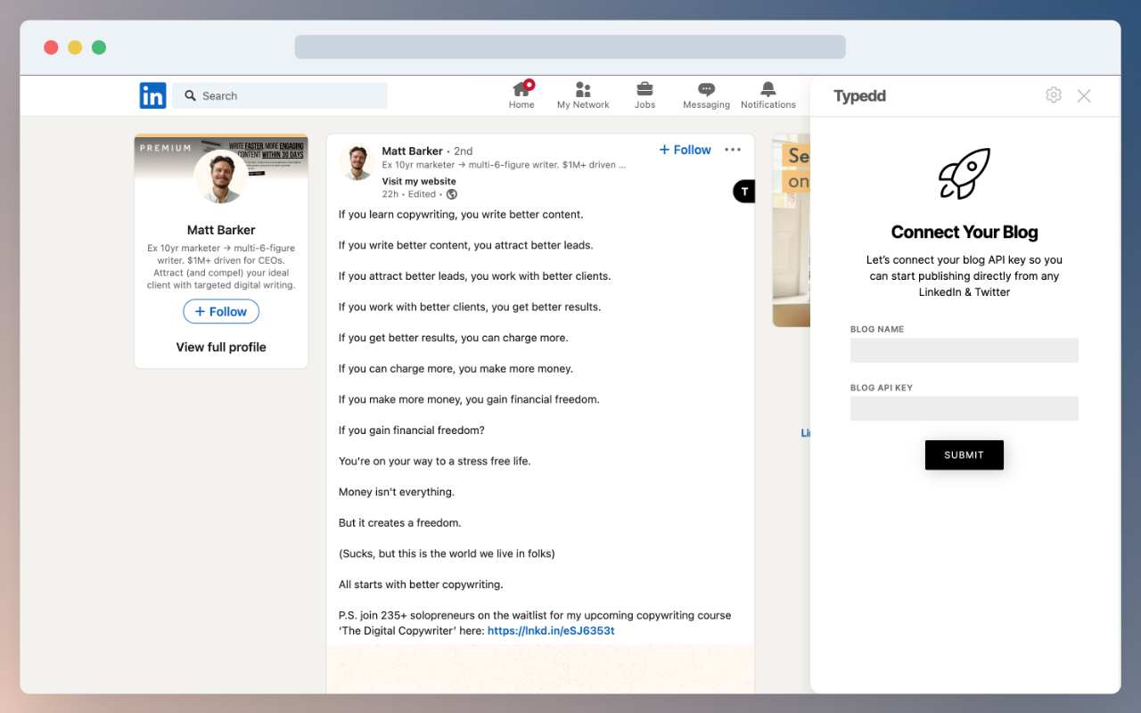The image size is (1141, 713).
Task: Open Typedd extension settings gear
Action: (x=1054, y=94)
